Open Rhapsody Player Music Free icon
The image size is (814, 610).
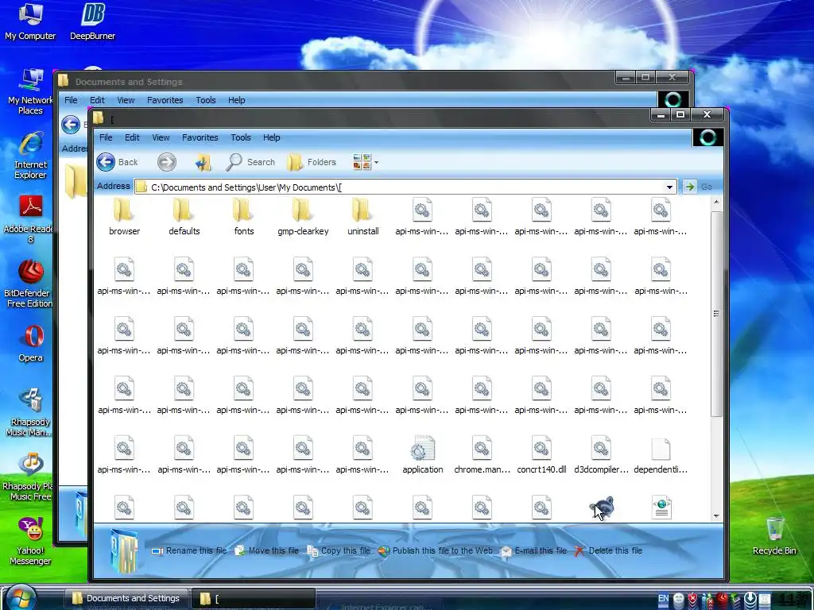(29, 477)
